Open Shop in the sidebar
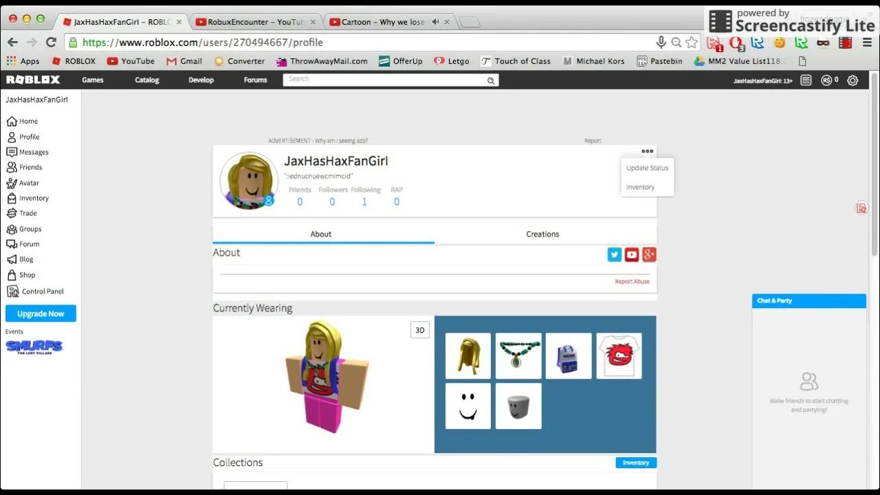The width and height of the screenshot is (880, 495). pos(21,275)
